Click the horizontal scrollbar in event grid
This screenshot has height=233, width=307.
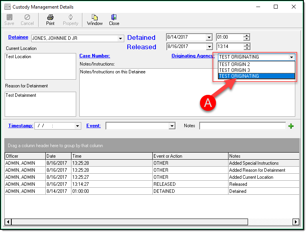[x=129, y=222]
